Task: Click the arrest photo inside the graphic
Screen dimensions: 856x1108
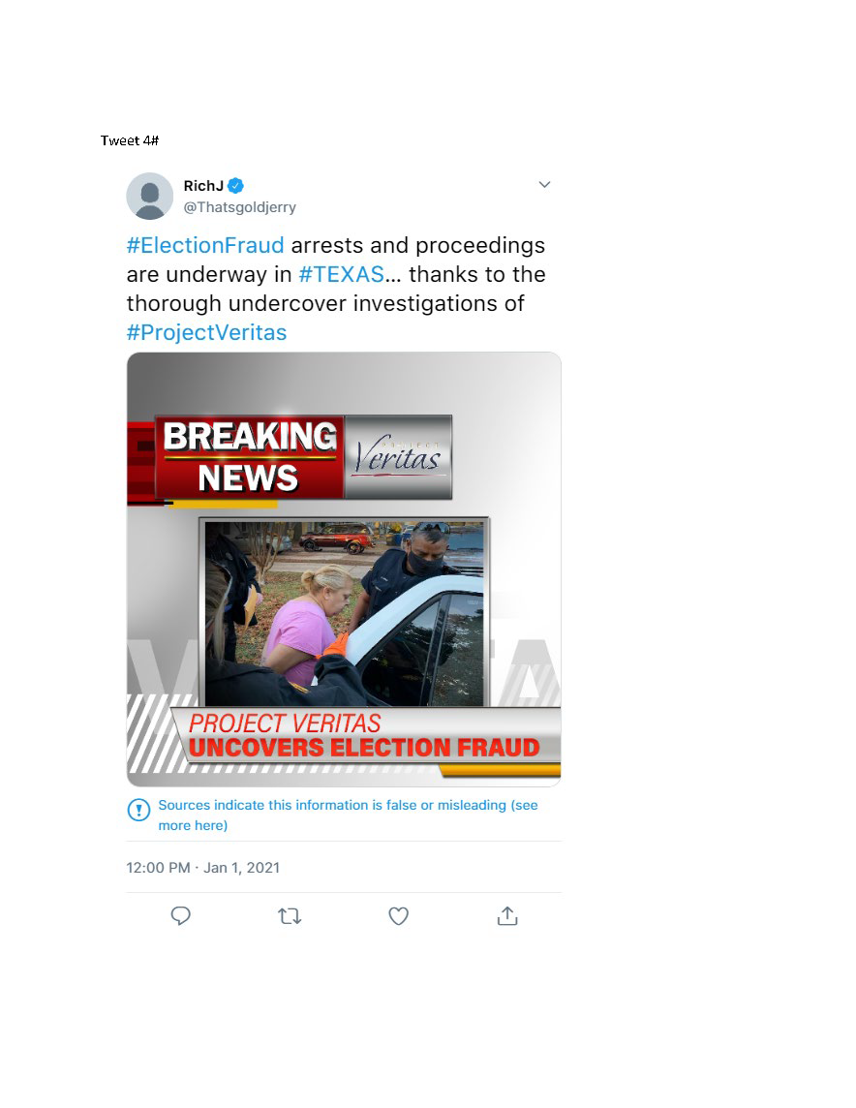Action: tap(344, 613)
